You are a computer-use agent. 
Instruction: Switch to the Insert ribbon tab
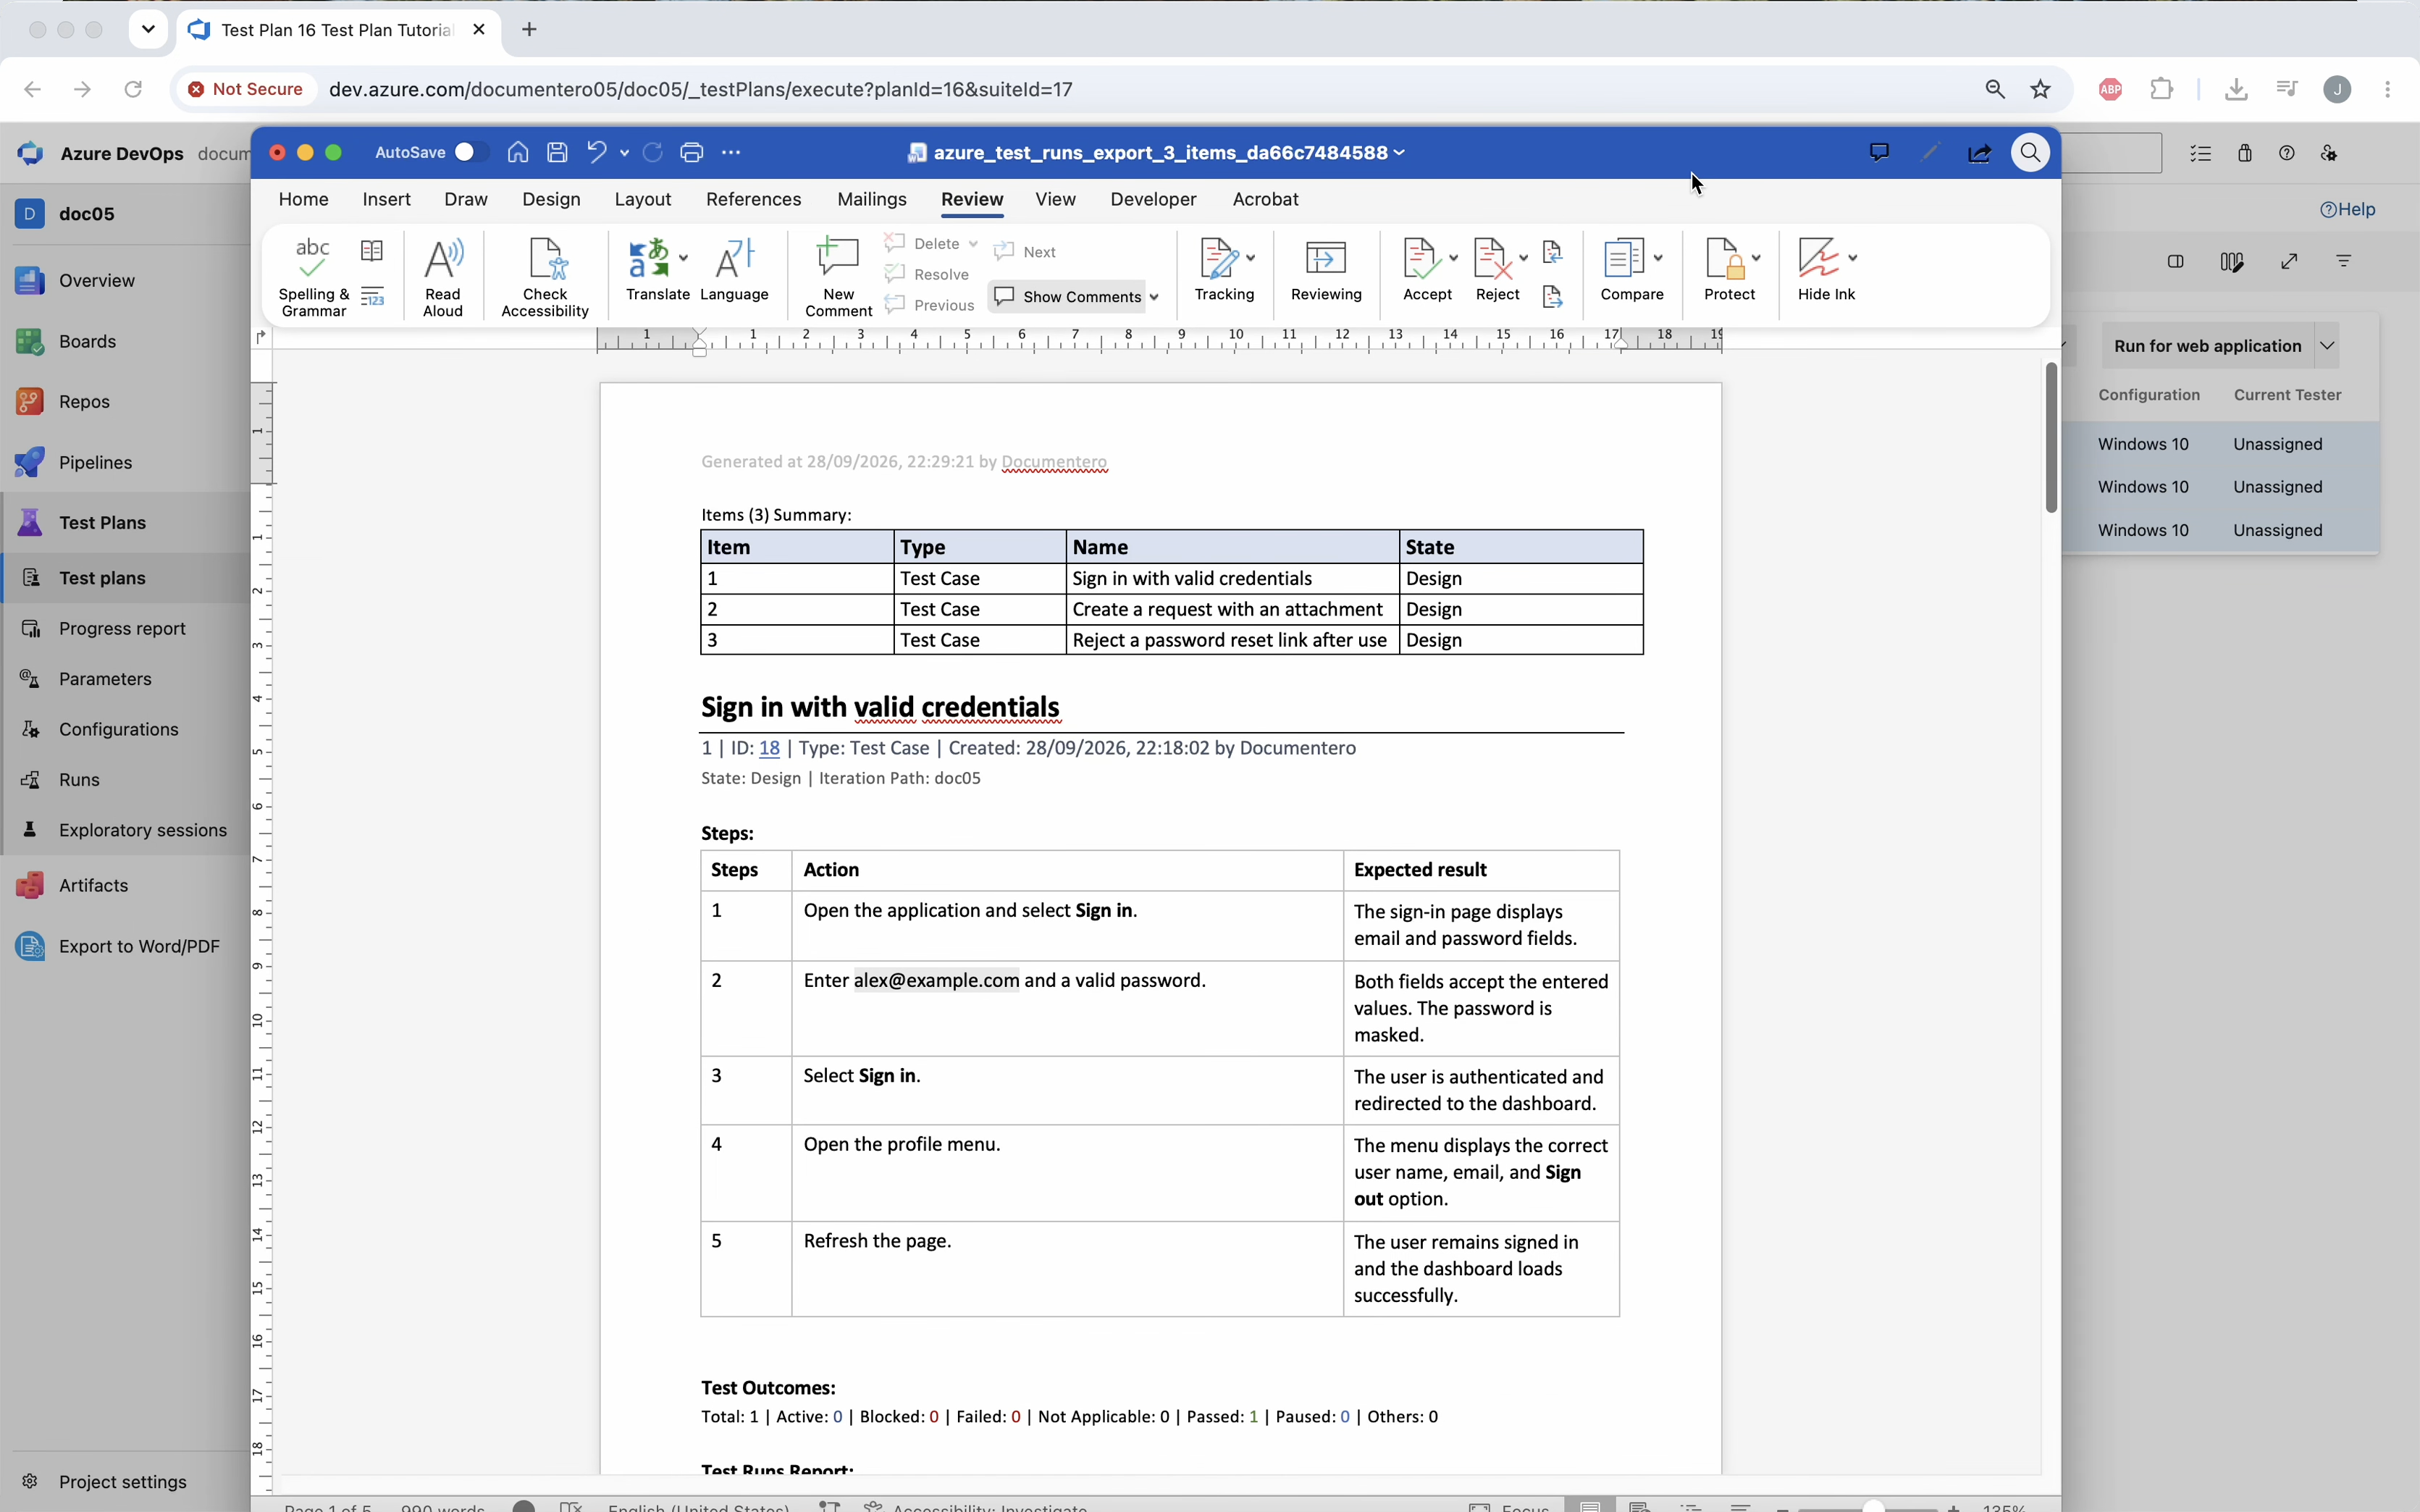pos(386,199)
